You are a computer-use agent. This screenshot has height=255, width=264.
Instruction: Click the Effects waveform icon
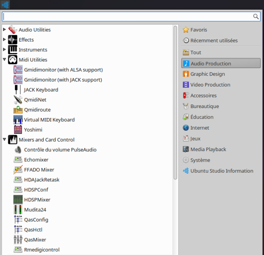coord(13,40)
